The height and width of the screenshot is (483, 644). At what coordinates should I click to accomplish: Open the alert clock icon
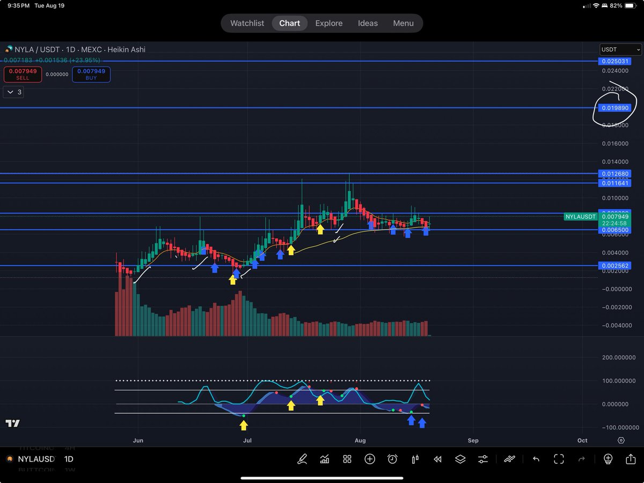[x=392, y=459]
